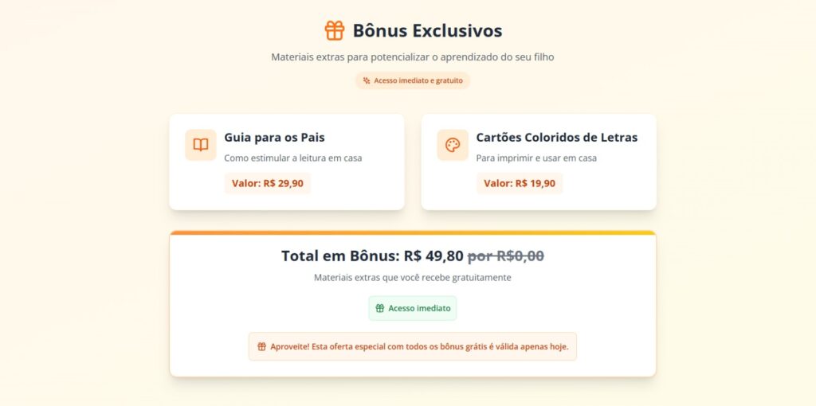Click the color palette icon
816x406 pixels.
tap(453, 145)
